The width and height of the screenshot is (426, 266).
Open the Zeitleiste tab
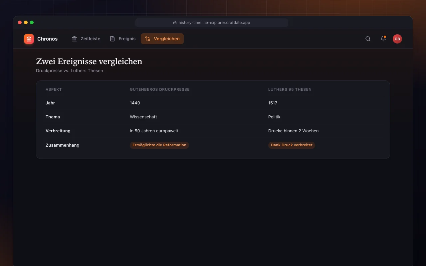[86, 39]
